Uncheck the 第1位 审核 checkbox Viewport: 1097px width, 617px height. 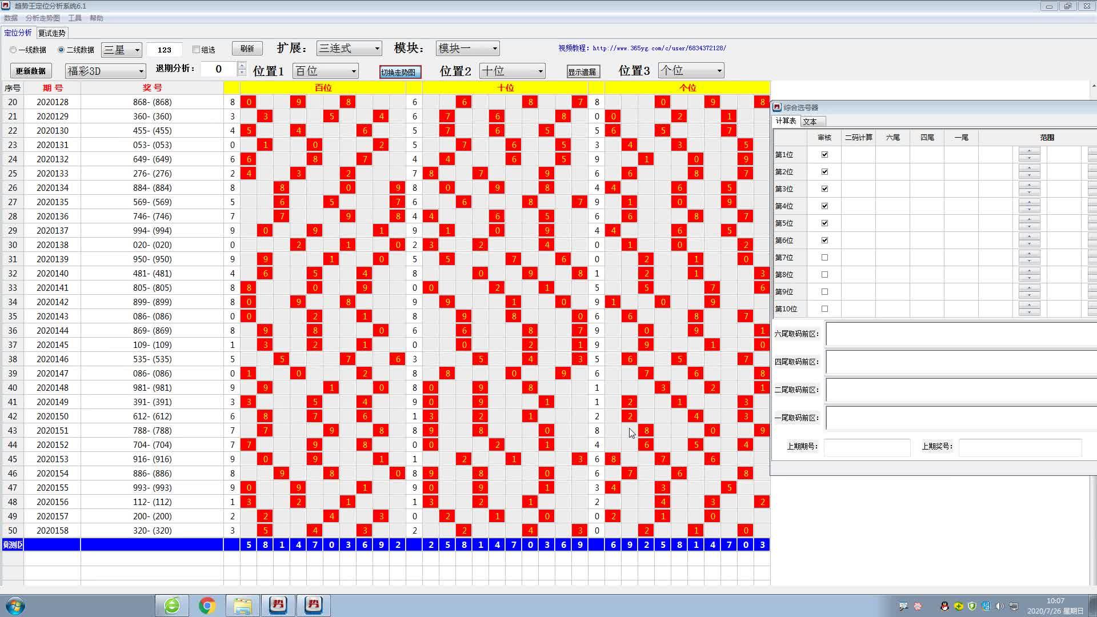click(x=824, y=154)
